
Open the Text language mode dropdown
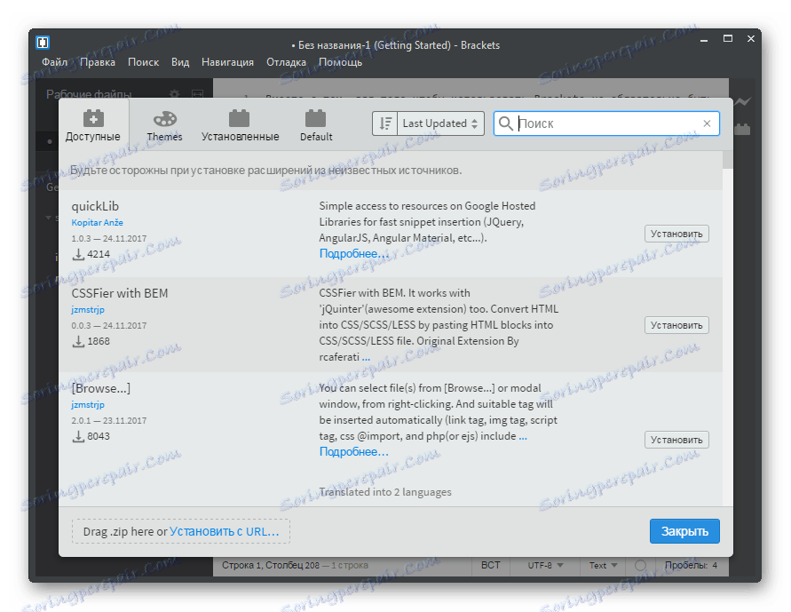pos(602,565)
